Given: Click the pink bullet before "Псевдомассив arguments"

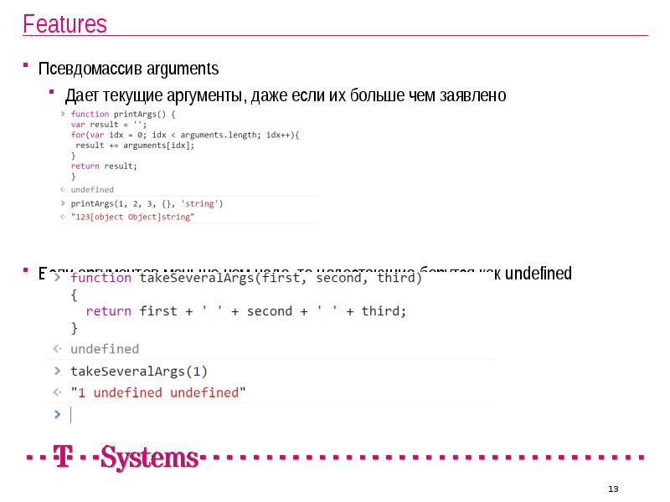Looking at the screenshot, I should pyautogui.click(x=26, y=66).
